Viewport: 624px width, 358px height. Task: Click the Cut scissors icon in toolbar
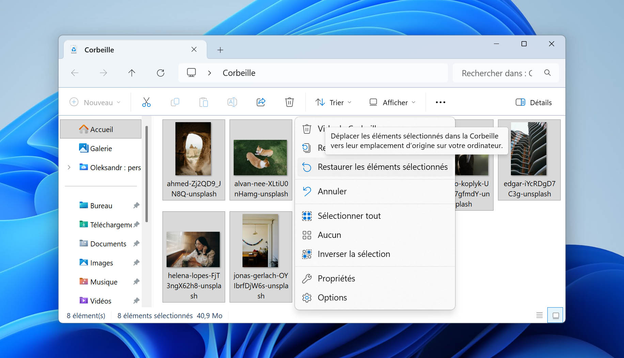click(146, 102)
